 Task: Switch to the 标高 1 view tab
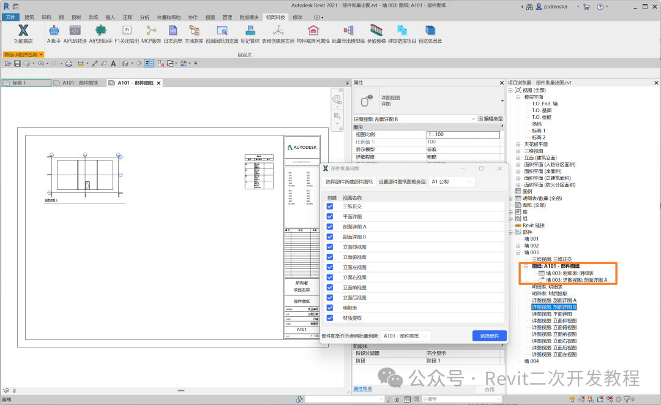coord(26,83)
